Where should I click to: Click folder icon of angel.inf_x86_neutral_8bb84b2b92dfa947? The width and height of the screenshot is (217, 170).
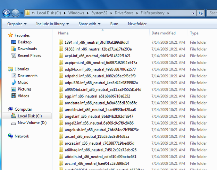point(61,116)
